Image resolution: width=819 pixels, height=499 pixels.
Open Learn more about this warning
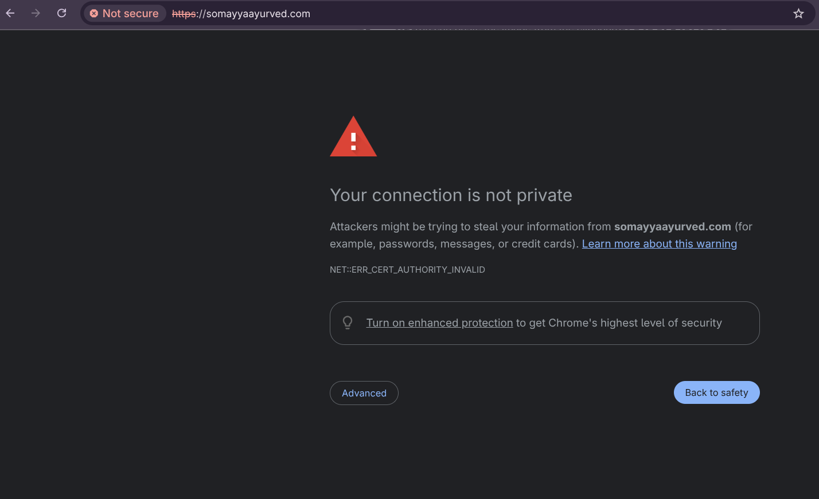[x=659, y=243]
